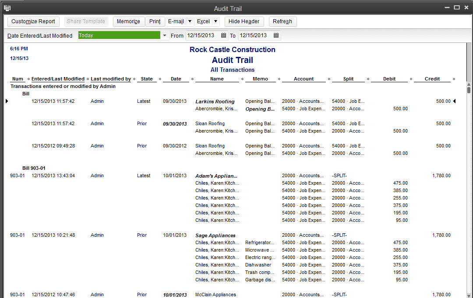The height and width of the screenshot is (298, 473).
Task: Open the To date calendar picker
Action: point(276,35)
